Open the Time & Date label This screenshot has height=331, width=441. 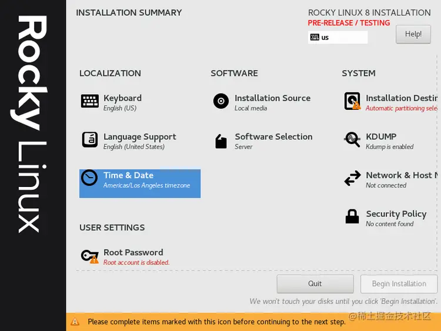128,175
